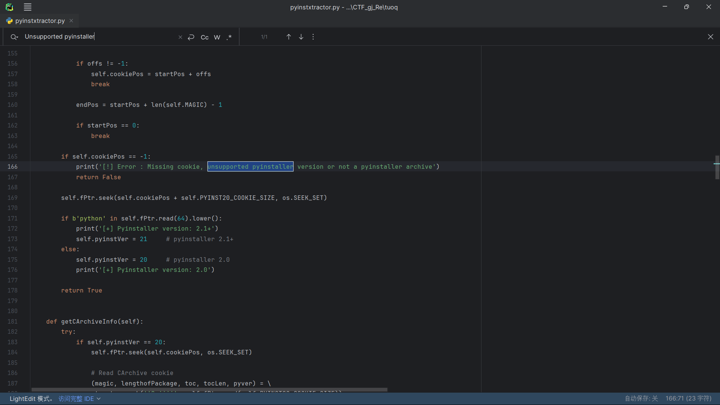Viewport: 720px width, 405px height.
Task: Toggle whole Words (W) option
Action: pyautogui.click(x=217, y=37)
